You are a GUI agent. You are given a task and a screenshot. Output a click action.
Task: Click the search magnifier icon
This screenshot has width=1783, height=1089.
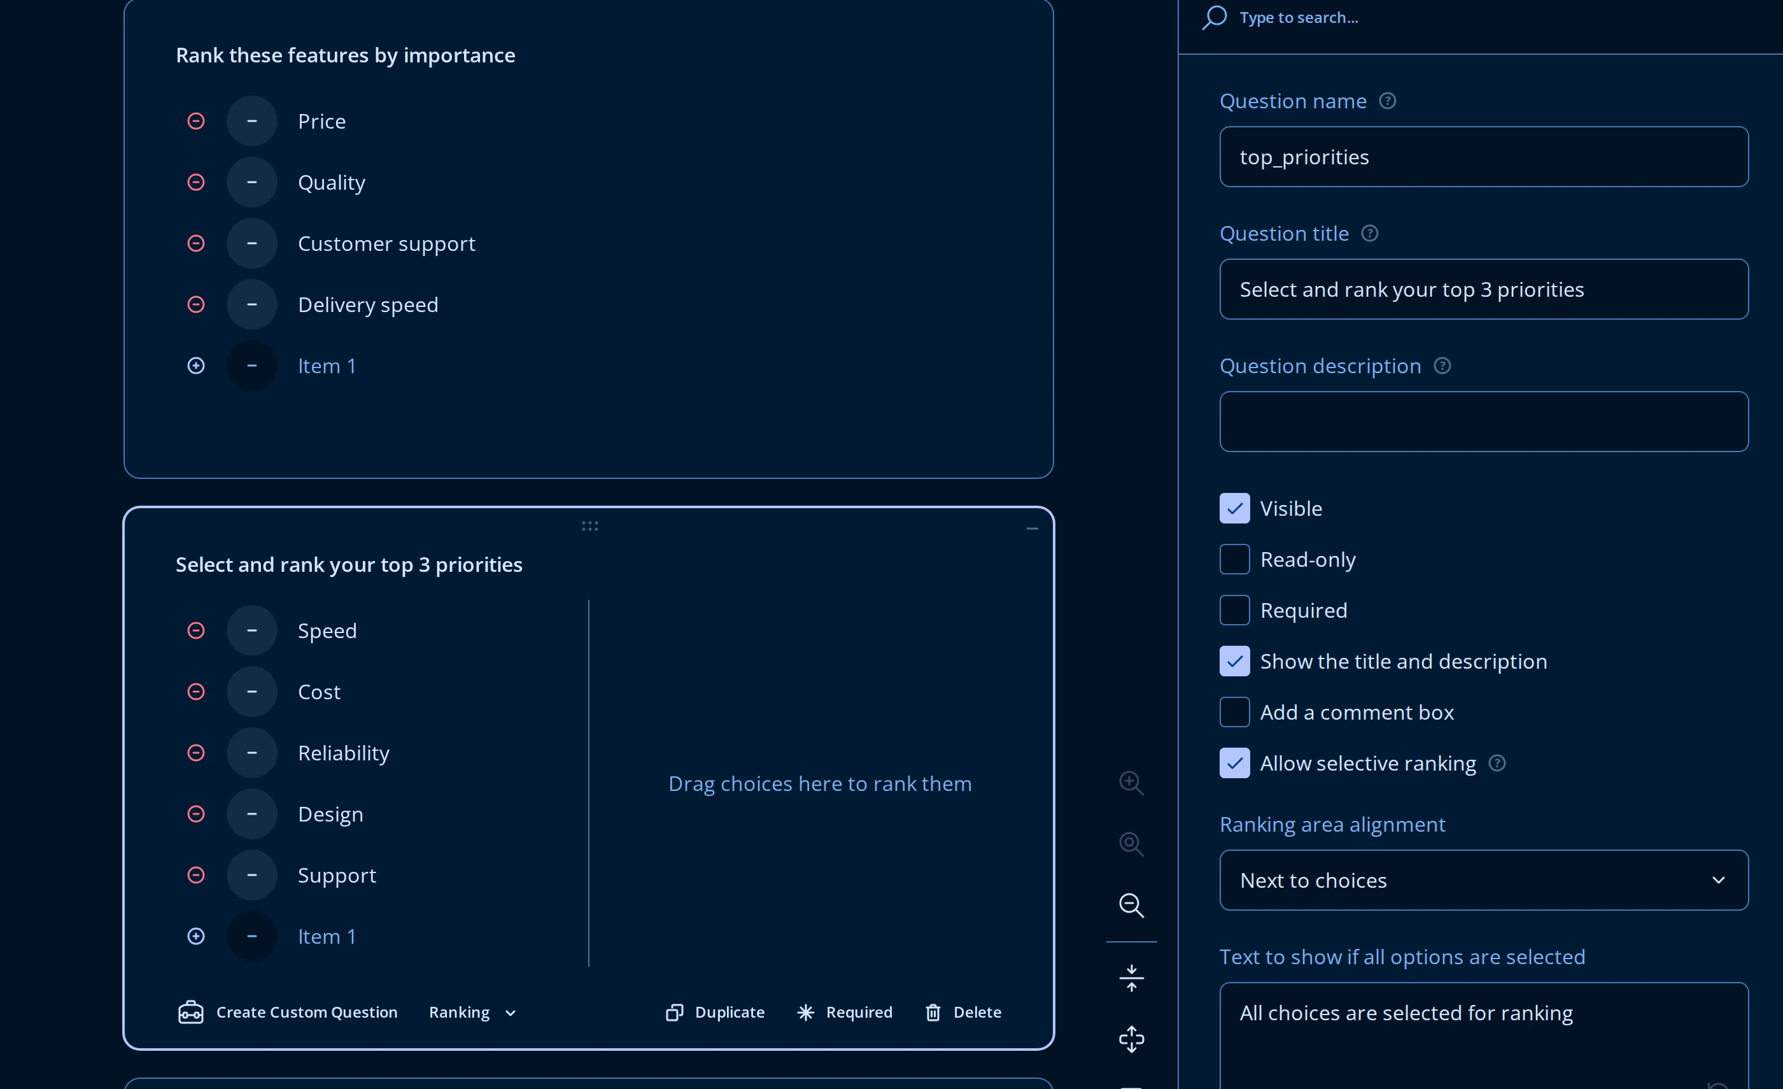[x=1214, y=17]
